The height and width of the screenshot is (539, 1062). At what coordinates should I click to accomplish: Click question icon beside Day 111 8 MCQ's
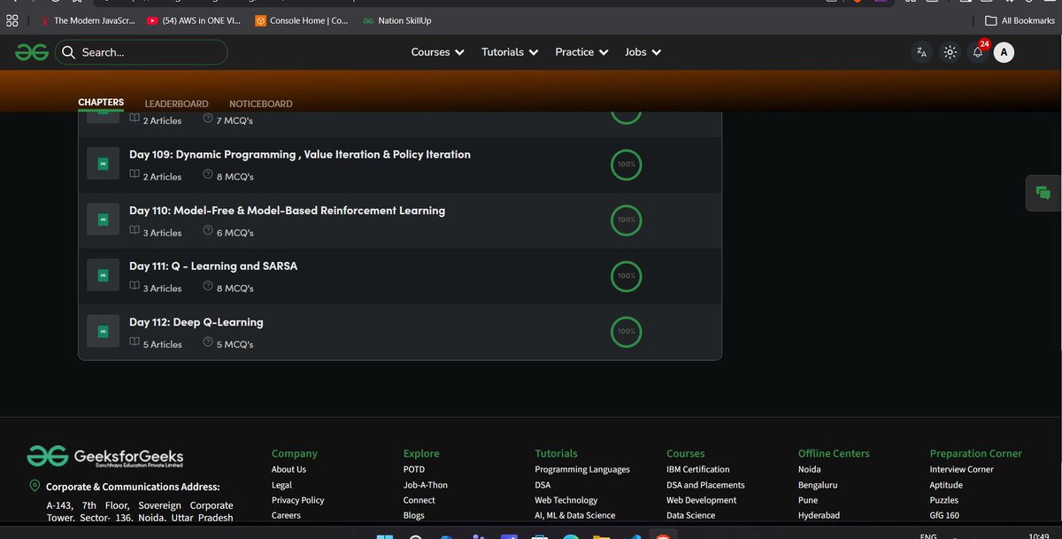coord(208,288)
